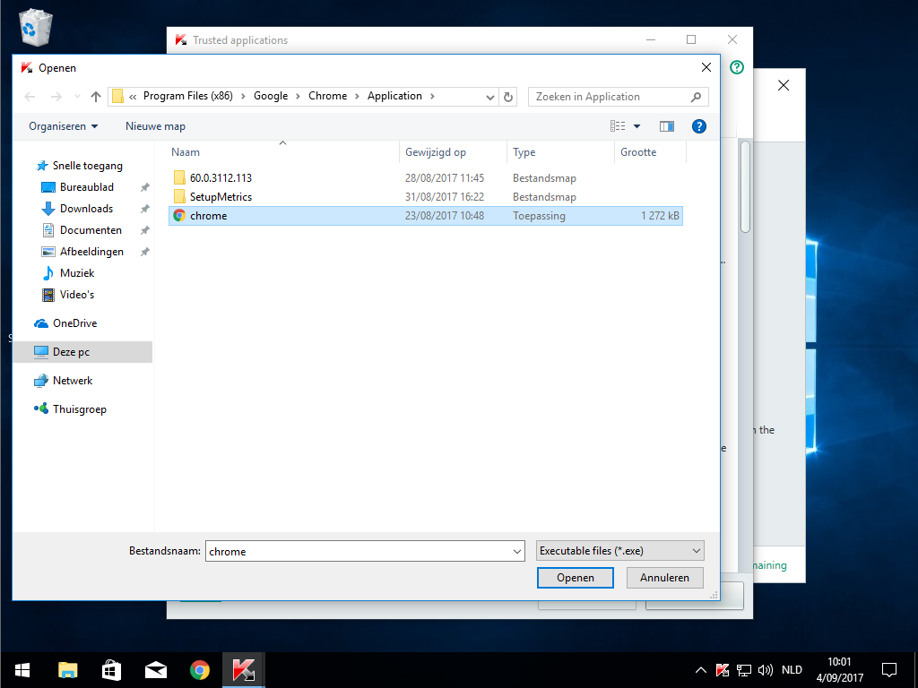The image size is (918, 688).
Task: Select Snelle toegang in sidebar
Action: pyautogui.click(x=80, y=166)
